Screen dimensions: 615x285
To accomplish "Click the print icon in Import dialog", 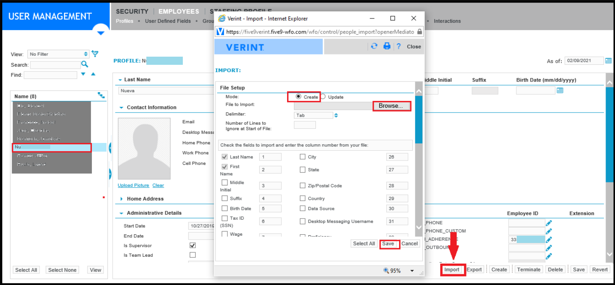I will point(387,46).
